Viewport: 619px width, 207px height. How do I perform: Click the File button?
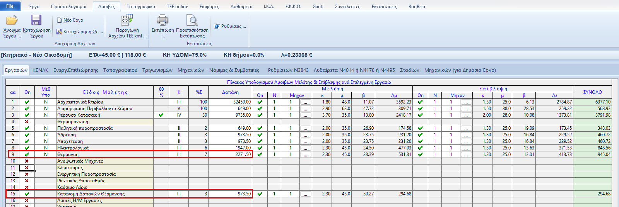(x=10, y=6)
